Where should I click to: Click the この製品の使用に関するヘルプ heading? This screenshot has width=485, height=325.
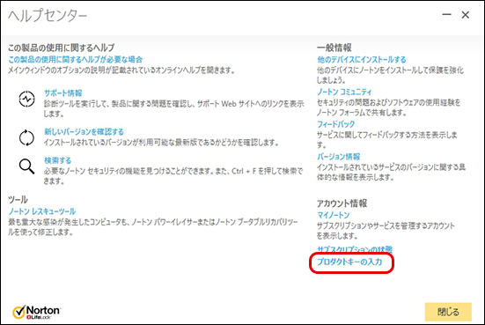(x=62, y=48)
